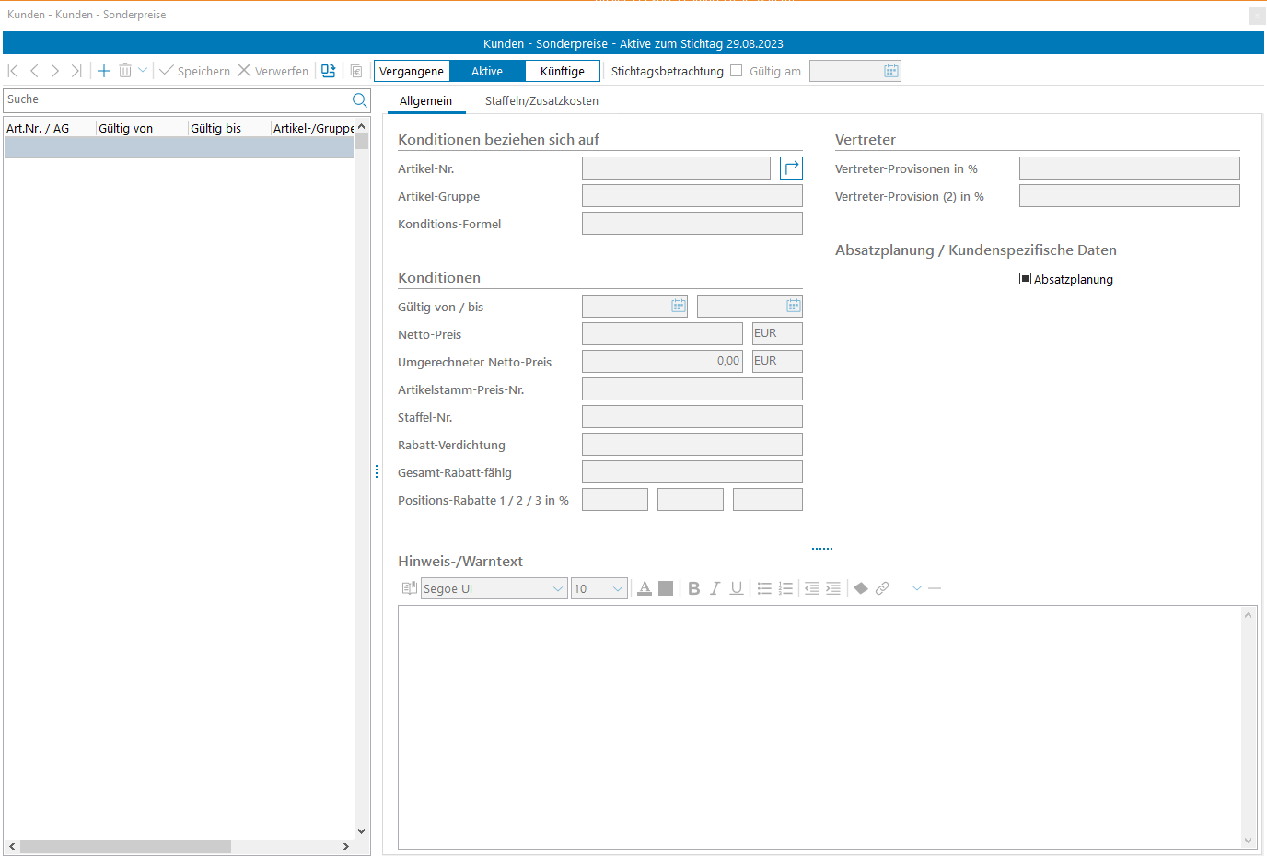Enable the Stichtagsbetrachtung checkbox

pyautogui.click(x=736, y=71)
